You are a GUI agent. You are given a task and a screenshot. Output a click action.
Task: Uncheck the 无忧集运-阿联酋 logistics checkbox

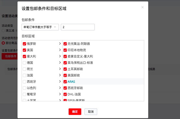click(65, 44)
